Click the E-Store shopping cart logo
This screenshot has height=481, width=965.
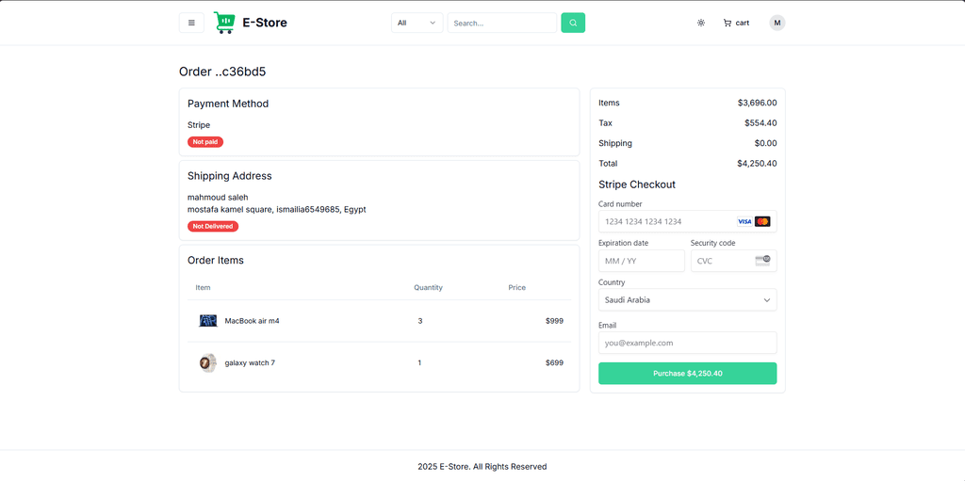(224, 23)
